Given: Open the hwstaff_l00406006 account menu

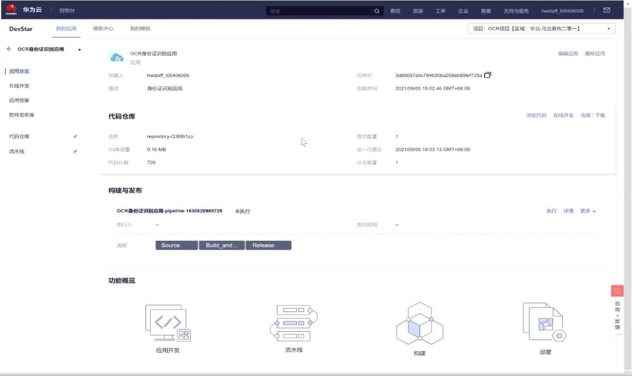Looking at the screenshot, I should pos(562,11).
